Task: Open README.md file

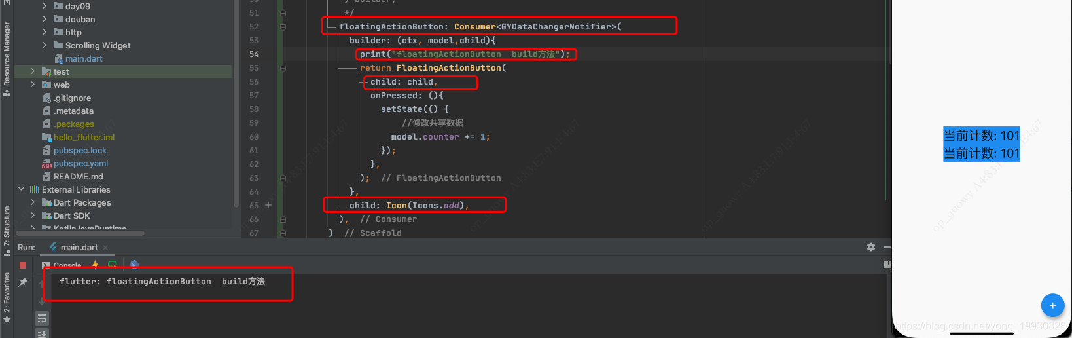Action: point(78,176)
